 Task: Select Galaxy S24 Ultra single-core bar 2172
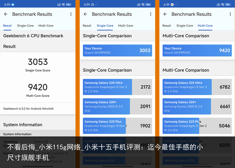tap(117, 87)
